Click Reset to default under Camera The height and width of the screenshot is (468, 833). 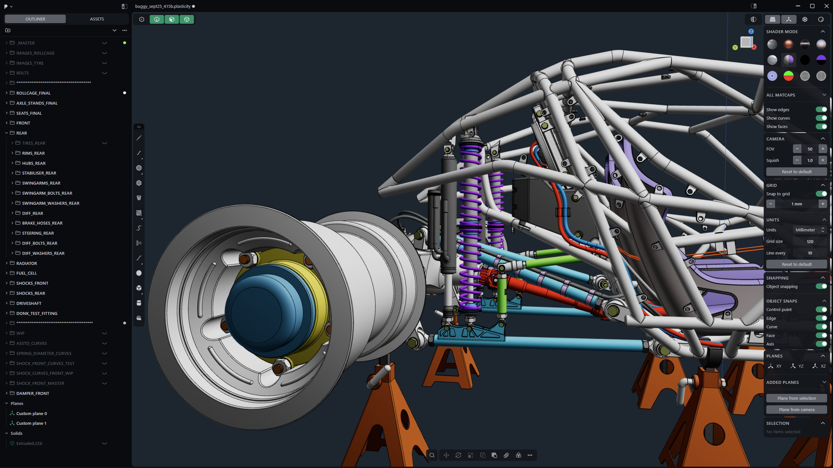(796, 172)
